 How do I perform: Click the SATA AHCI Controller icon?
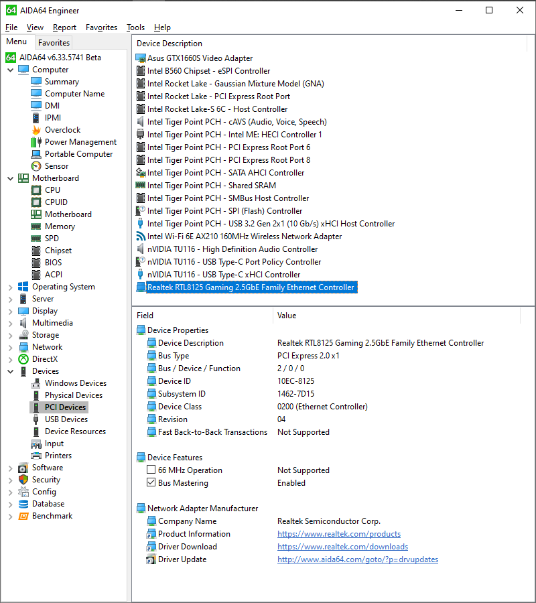(141, 173)
